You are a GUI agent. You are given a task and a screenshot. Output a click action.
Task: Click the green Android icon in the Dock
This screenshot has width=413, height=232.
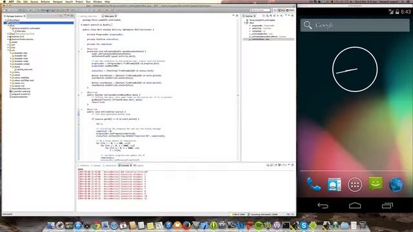pyautogui.click(x=313, y=226)
